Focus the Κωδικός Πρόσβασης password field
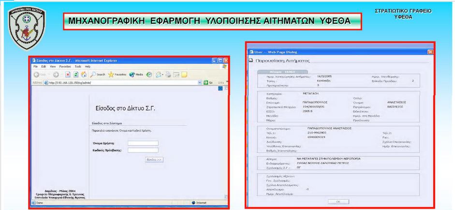The image size is (455, 210). (x=143, y=150)
